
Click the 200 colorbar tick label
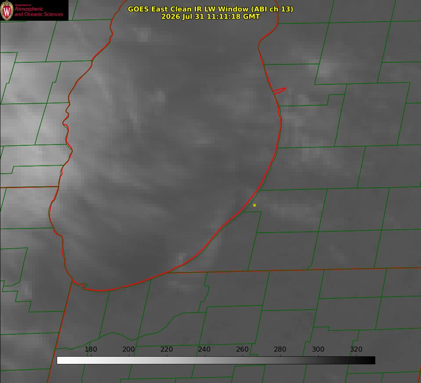129,349
